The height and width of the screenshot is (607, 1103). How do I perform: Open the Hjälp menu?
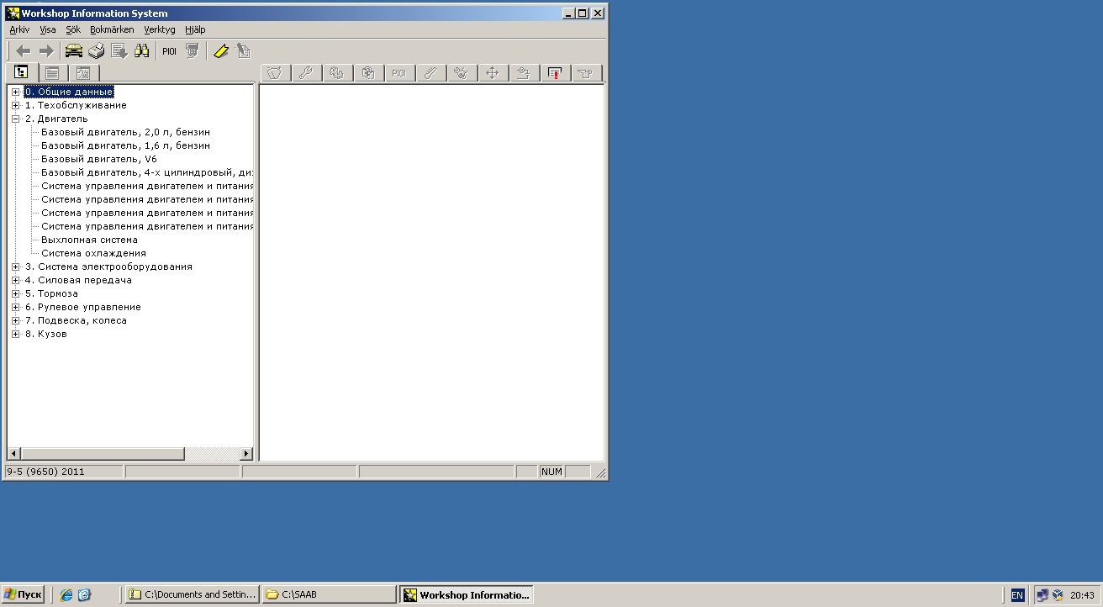(x=195, y=29)
